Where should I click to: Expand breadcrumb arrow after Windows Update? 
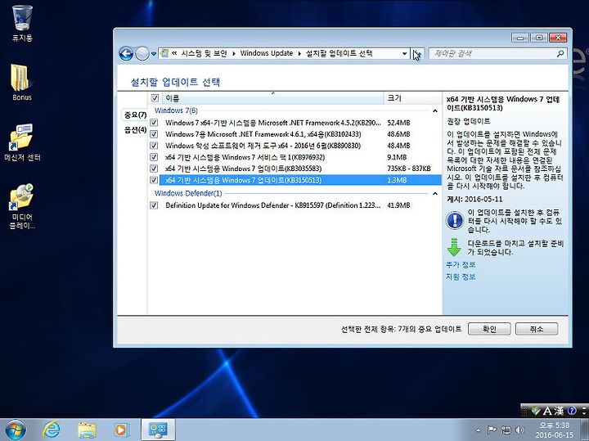(299, 54)
